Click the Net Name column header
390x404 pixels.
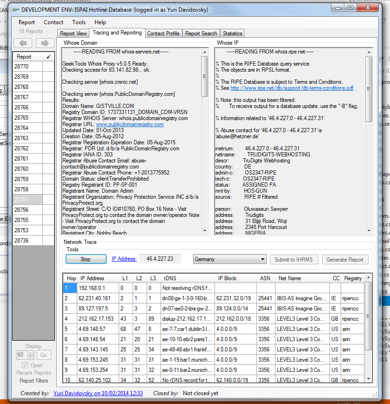[x=303, y=278]
